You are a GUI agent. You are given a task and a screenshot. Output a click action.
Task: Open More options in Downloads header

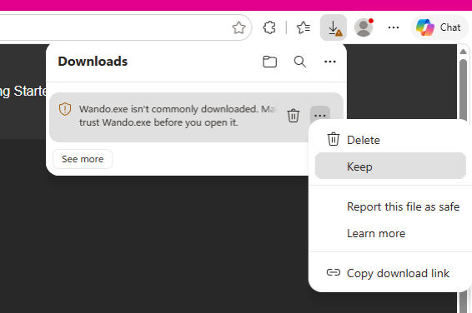(330, 62)
